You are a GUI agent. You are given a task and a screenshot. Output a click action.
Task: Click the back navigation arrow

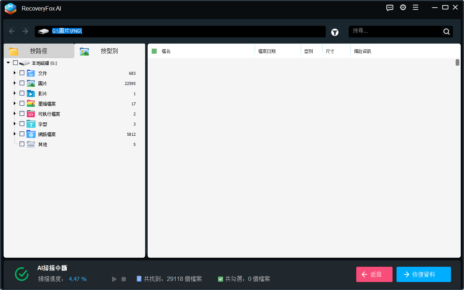pos(12,31)
